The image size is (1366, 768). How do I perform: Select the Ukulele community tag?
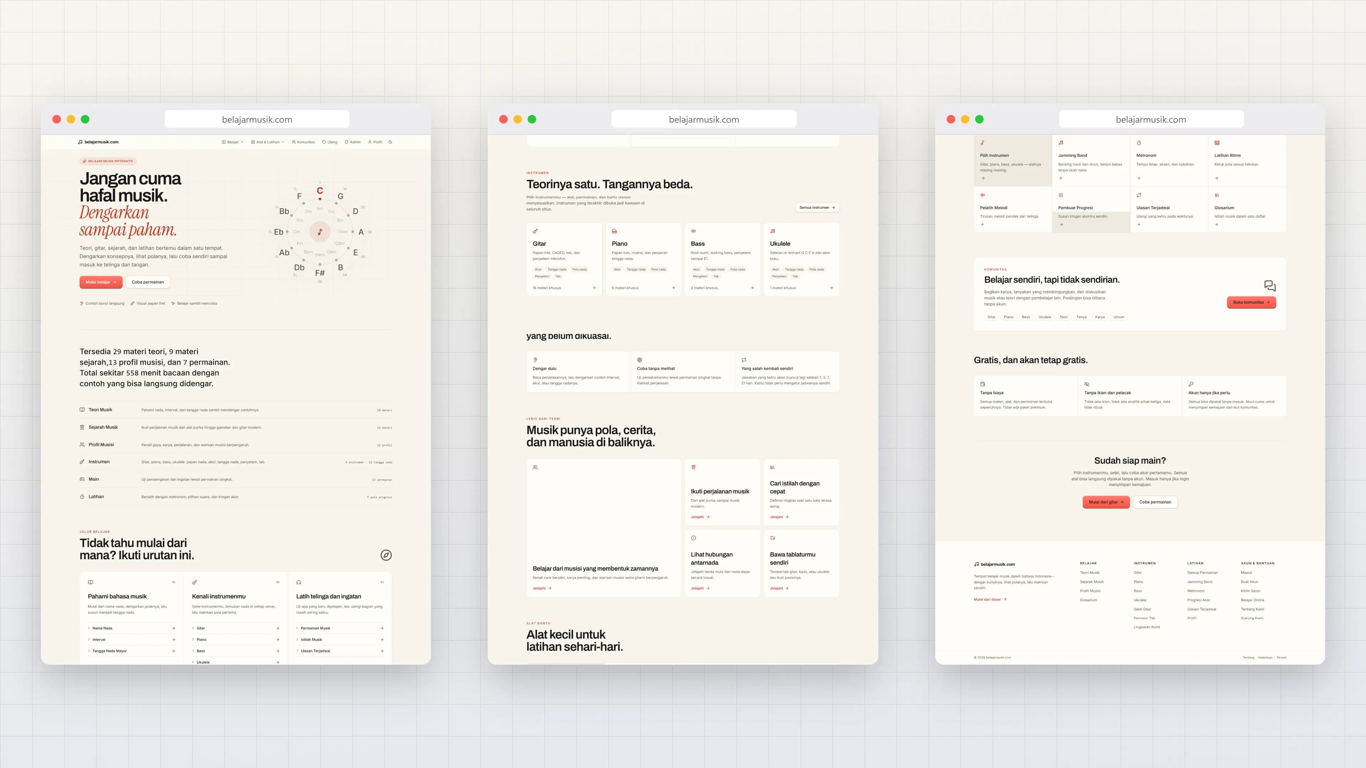pyautogui.click(x=1045, y=317)
